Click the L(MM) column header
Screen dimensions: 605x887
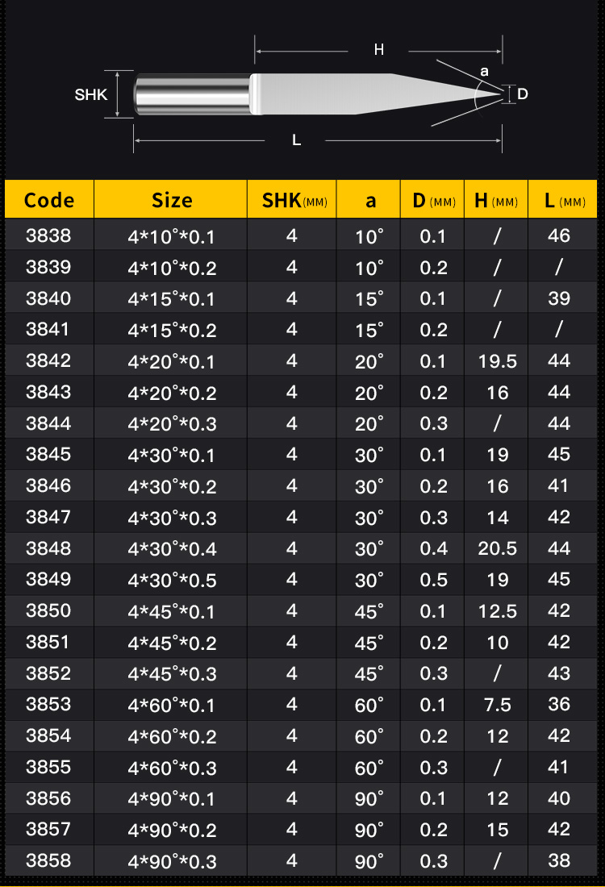pyautogui.click(x=563, y=200)
